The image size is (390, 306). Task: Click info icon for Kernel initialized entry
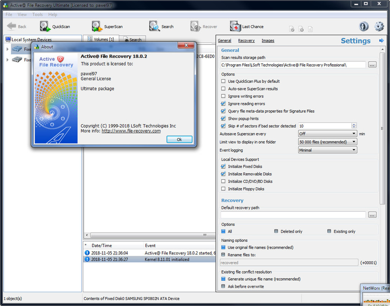(x=87, y=259)
